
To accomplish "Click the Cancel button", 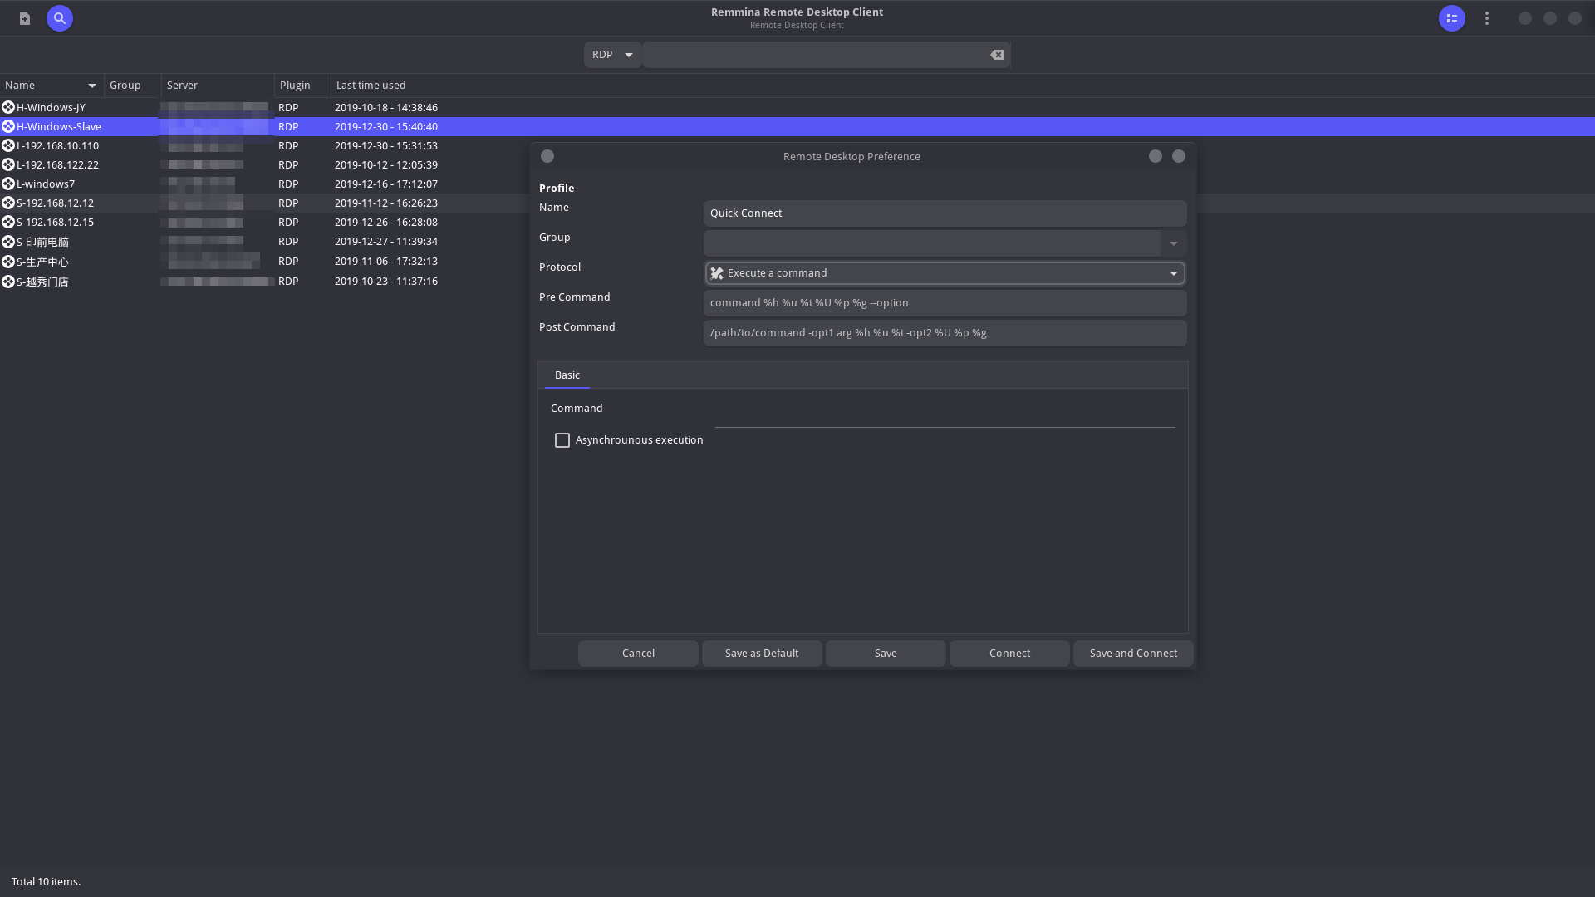I will click(x=638, y=654).
